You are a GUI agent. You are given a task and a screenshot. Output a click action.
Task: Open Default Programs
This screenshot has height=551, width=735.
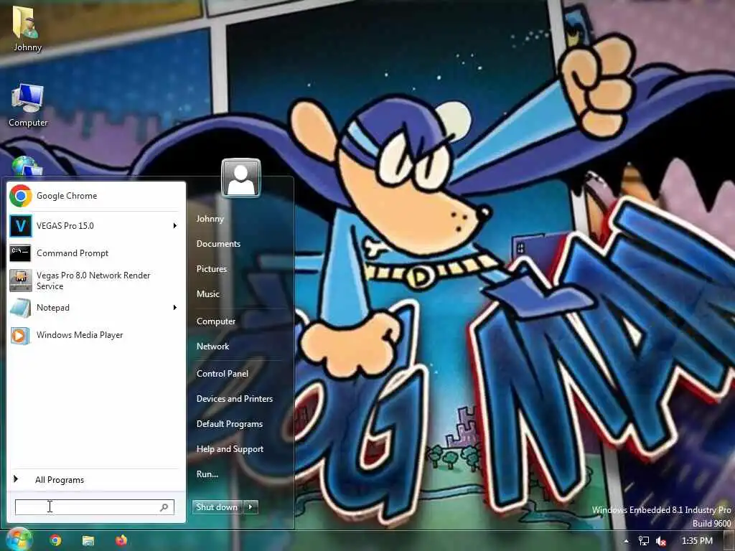pos(229,424)
